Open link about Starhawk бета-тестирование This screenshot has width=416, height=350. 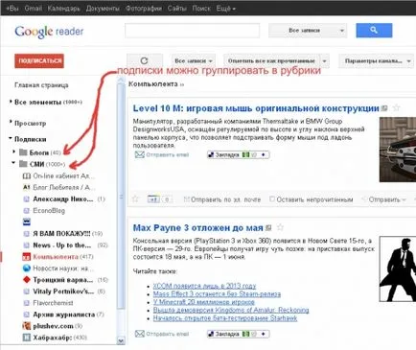[225, 318]
